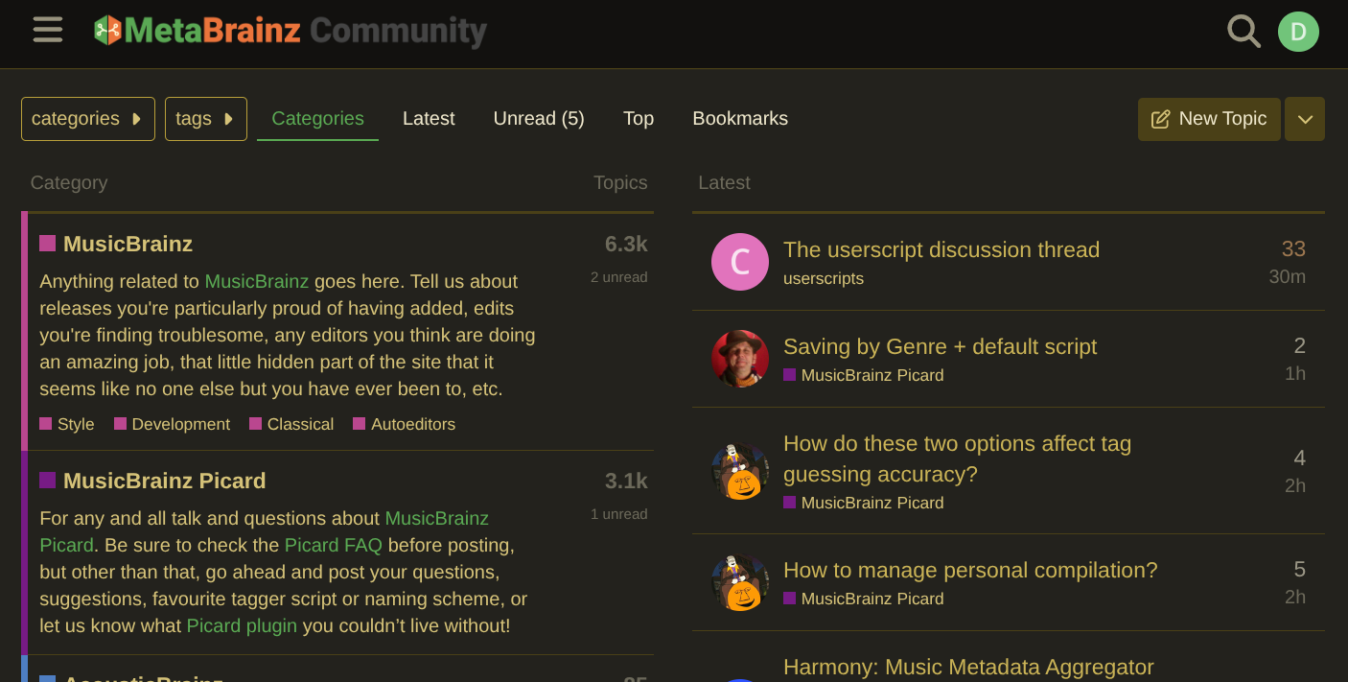Click avatar beside tag guessing accuracy topic
The image size is (1348, 682).
tap(740, 471)
